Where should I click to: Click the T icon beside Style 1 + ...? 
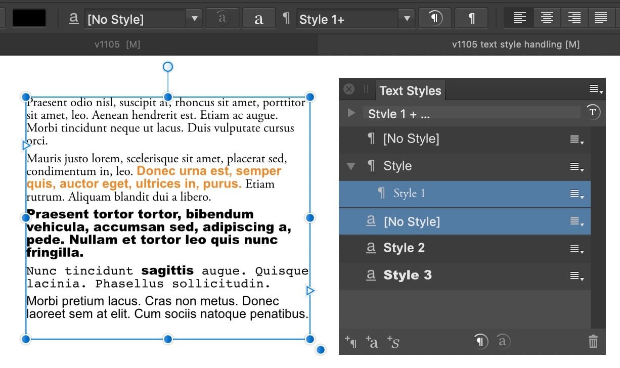(x=592, y=112)
